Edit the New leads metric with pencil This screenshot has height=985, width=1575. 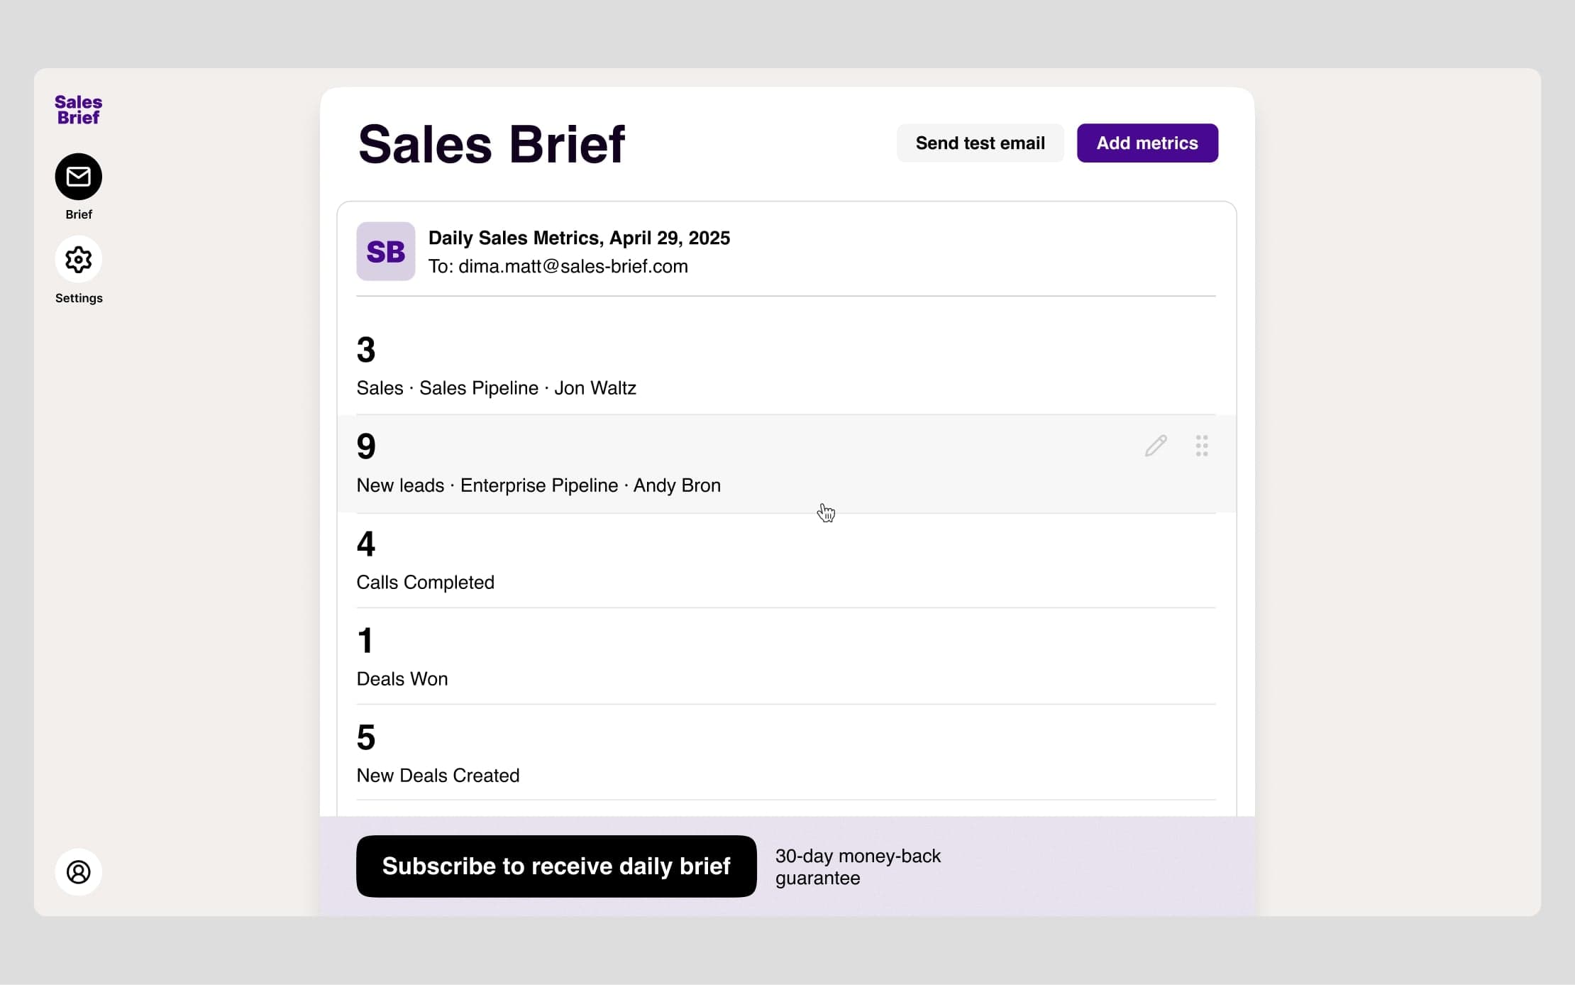click(1156, 446)
